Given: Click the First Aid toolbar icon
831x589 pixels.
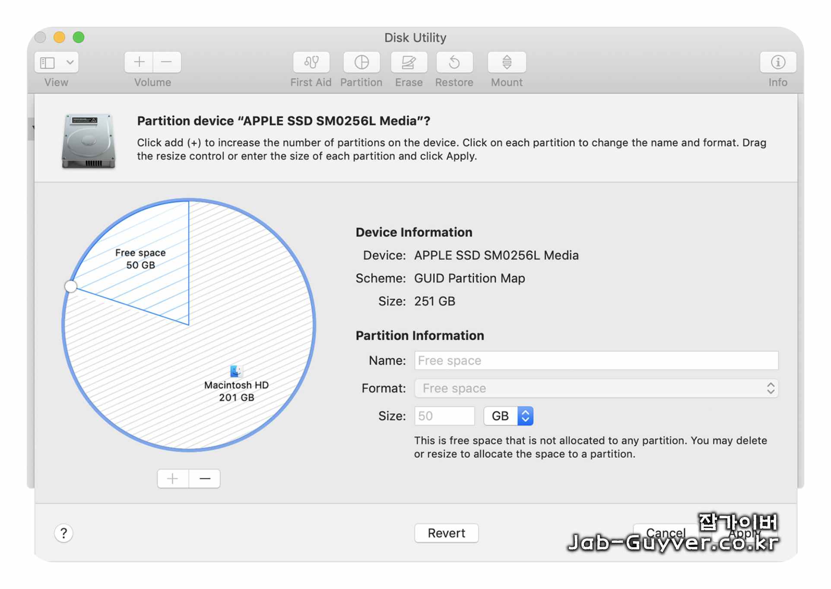Looking at the screenshot, I should click(311, 62).
